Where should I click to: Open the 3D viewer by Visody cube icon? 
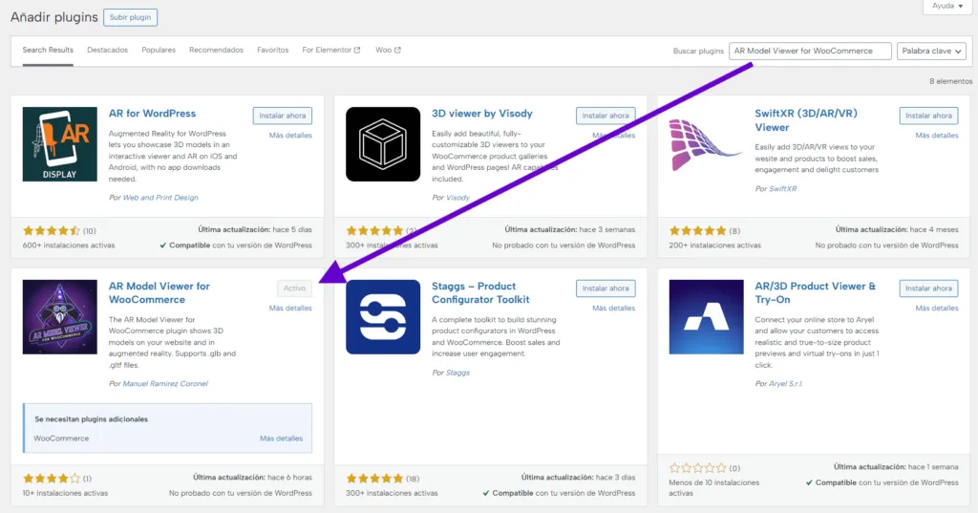[x=383, y=144]
